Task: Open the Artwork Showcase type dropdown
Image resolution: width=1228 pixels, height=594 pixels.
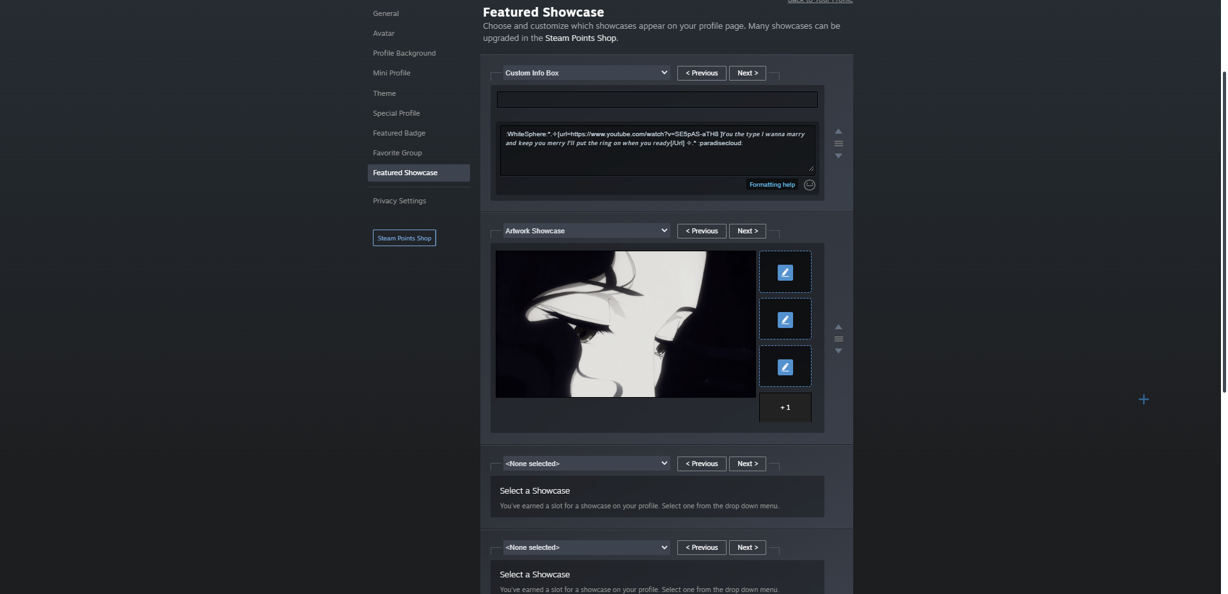Action: 586,231
